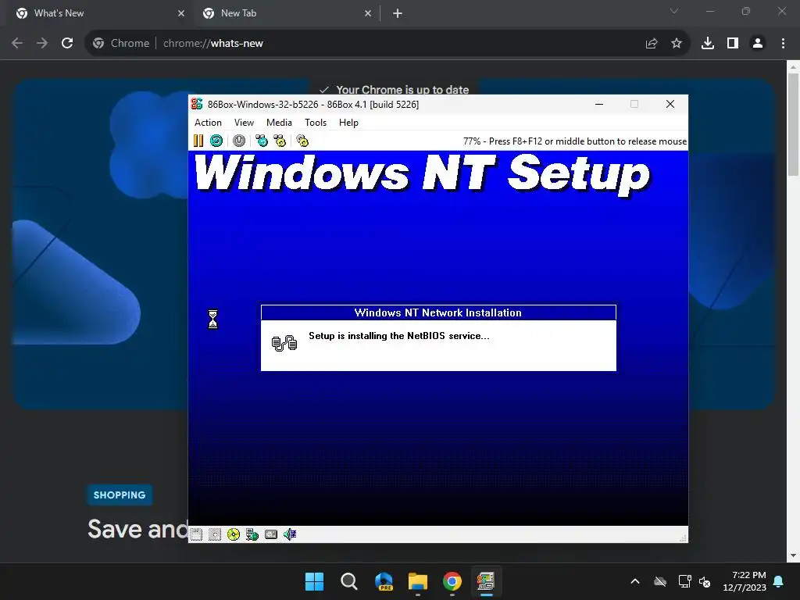The width and height of the screenshot is (800, 600).
Task: Open the Media menu
Action: tap(279, 123)
